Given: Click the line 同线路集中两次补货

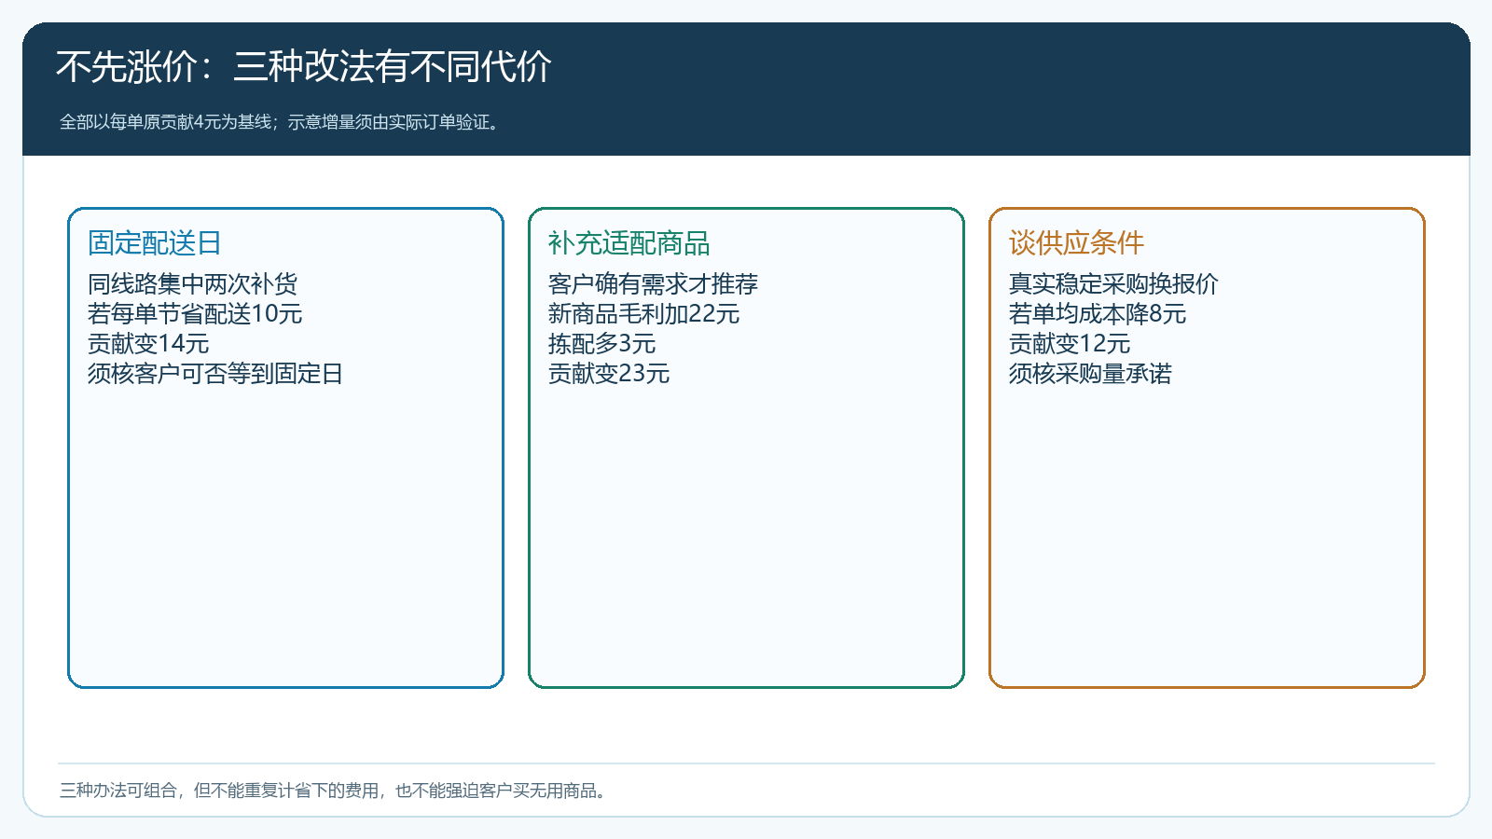Looking at the screenshot, I should pyautogui.click(x=193, y=283).
